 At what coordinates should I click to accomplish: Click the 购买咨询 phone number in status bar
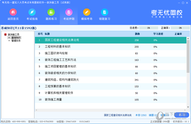[19, 121]
